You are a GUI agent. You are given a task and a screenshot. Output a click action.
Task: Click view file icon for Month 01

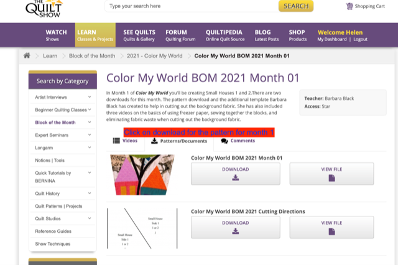click(331, 178)
